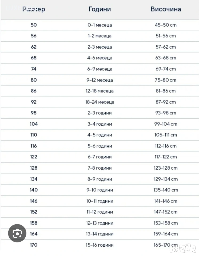This screenshot has width=199, height=256.
Task: Click size 68 in the size column
Action: (34, 58)
